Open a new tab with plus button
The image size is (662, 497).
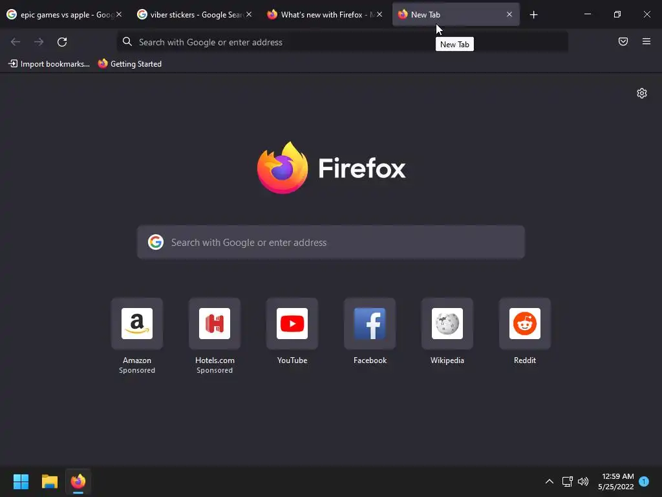tap(533, 15)
